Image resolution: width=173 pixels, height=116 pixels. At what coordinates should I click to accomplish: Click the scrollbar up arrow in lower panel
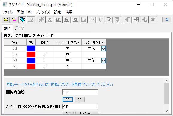tap(166, 81)
